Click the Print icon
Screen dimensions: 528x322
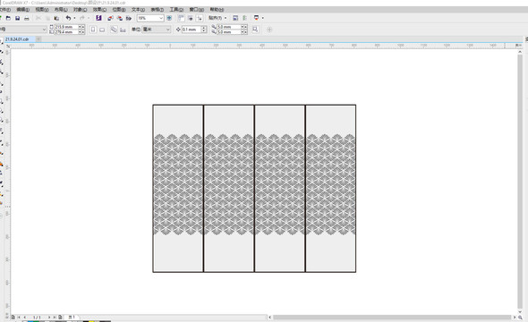(x=26, y=18)
